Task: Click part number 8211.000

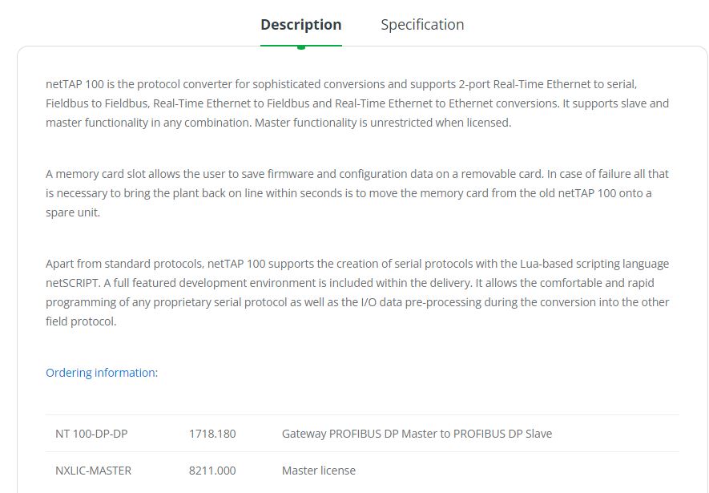Action: [x=212, y=471]
